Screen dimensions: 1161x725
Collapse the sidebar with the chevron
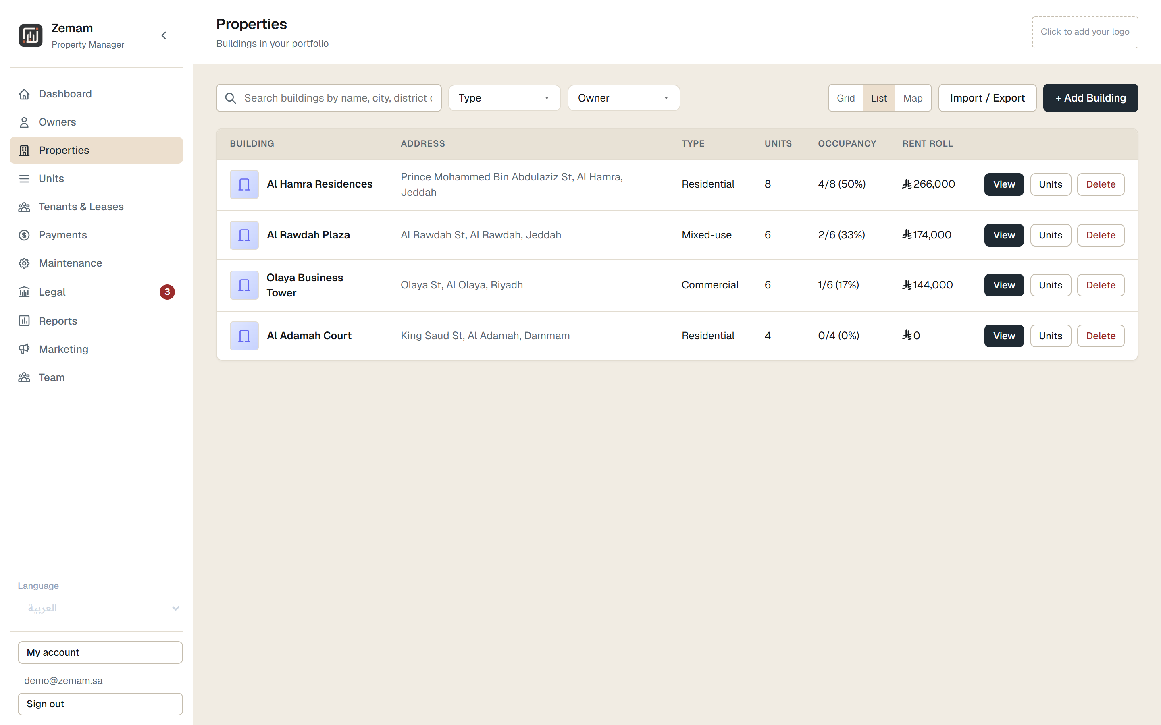click(164, 35)
